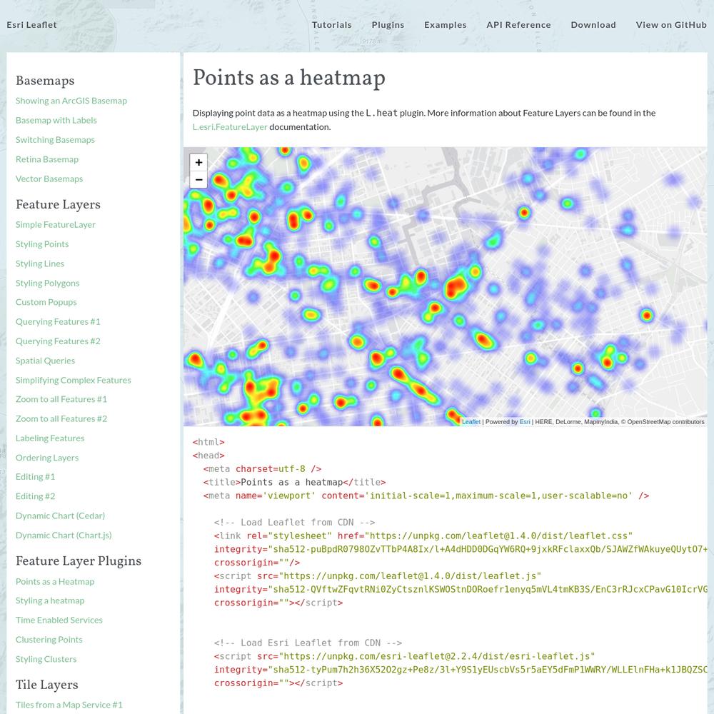
Task: Open Querying Features #2 example
Action: coord(58,341)
